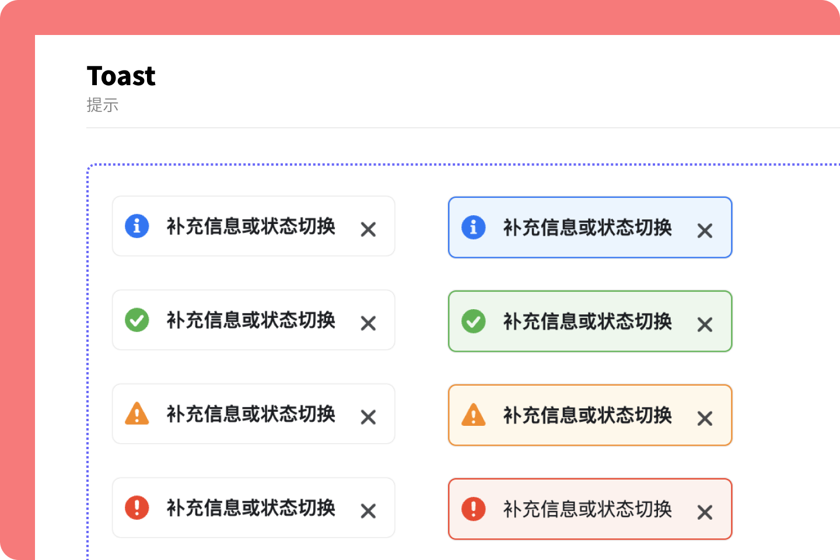
Task: Dismiss the white info toast
Action: pyautogui.click(x=368, y=229)
